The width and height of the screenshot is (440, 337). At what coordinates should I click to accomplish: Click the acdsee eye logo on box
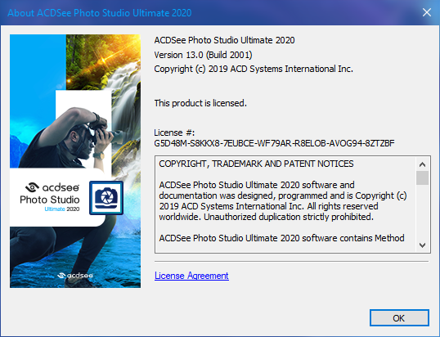pos(32,187)
